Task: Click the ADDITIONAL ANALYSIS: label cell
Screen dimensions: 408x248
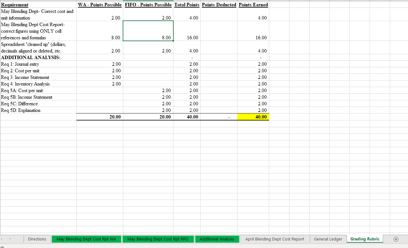Action: (x=38, y=58)
